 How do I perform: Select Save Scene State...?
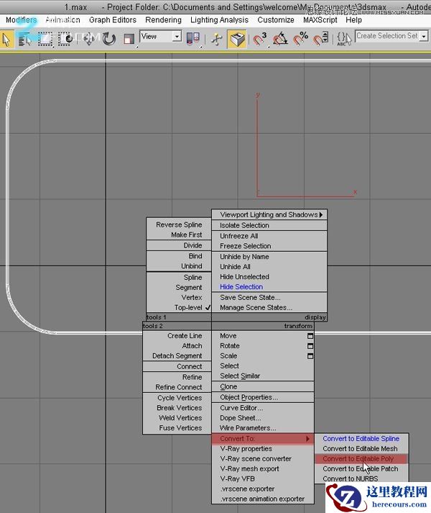[269, 298]
